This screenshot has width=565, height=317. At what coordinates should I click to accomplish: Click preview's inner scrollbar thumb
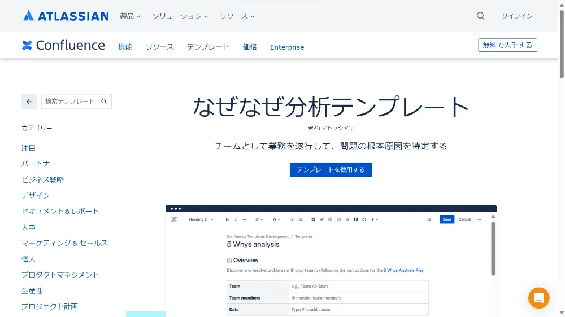tap(493, 249)
